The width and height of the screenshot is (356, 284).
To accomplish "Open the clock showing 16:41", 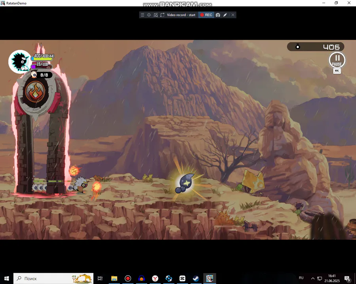I will [x=332, y=278].
